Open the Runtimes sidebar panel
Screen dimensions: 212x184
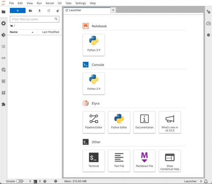[4, 70]
